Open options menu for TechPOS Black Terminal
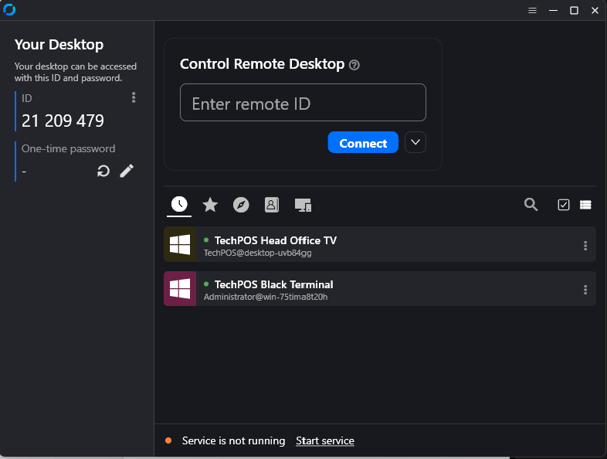The height and width of the screenshot is (459, 607). (585, 290)
